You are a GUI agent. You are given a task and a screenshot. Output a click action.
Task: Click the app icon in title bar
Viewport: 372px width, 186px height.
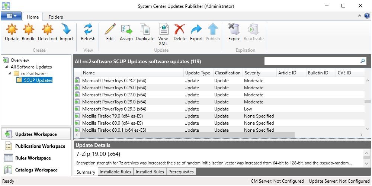pyautogui.click(x=6, y=6)
